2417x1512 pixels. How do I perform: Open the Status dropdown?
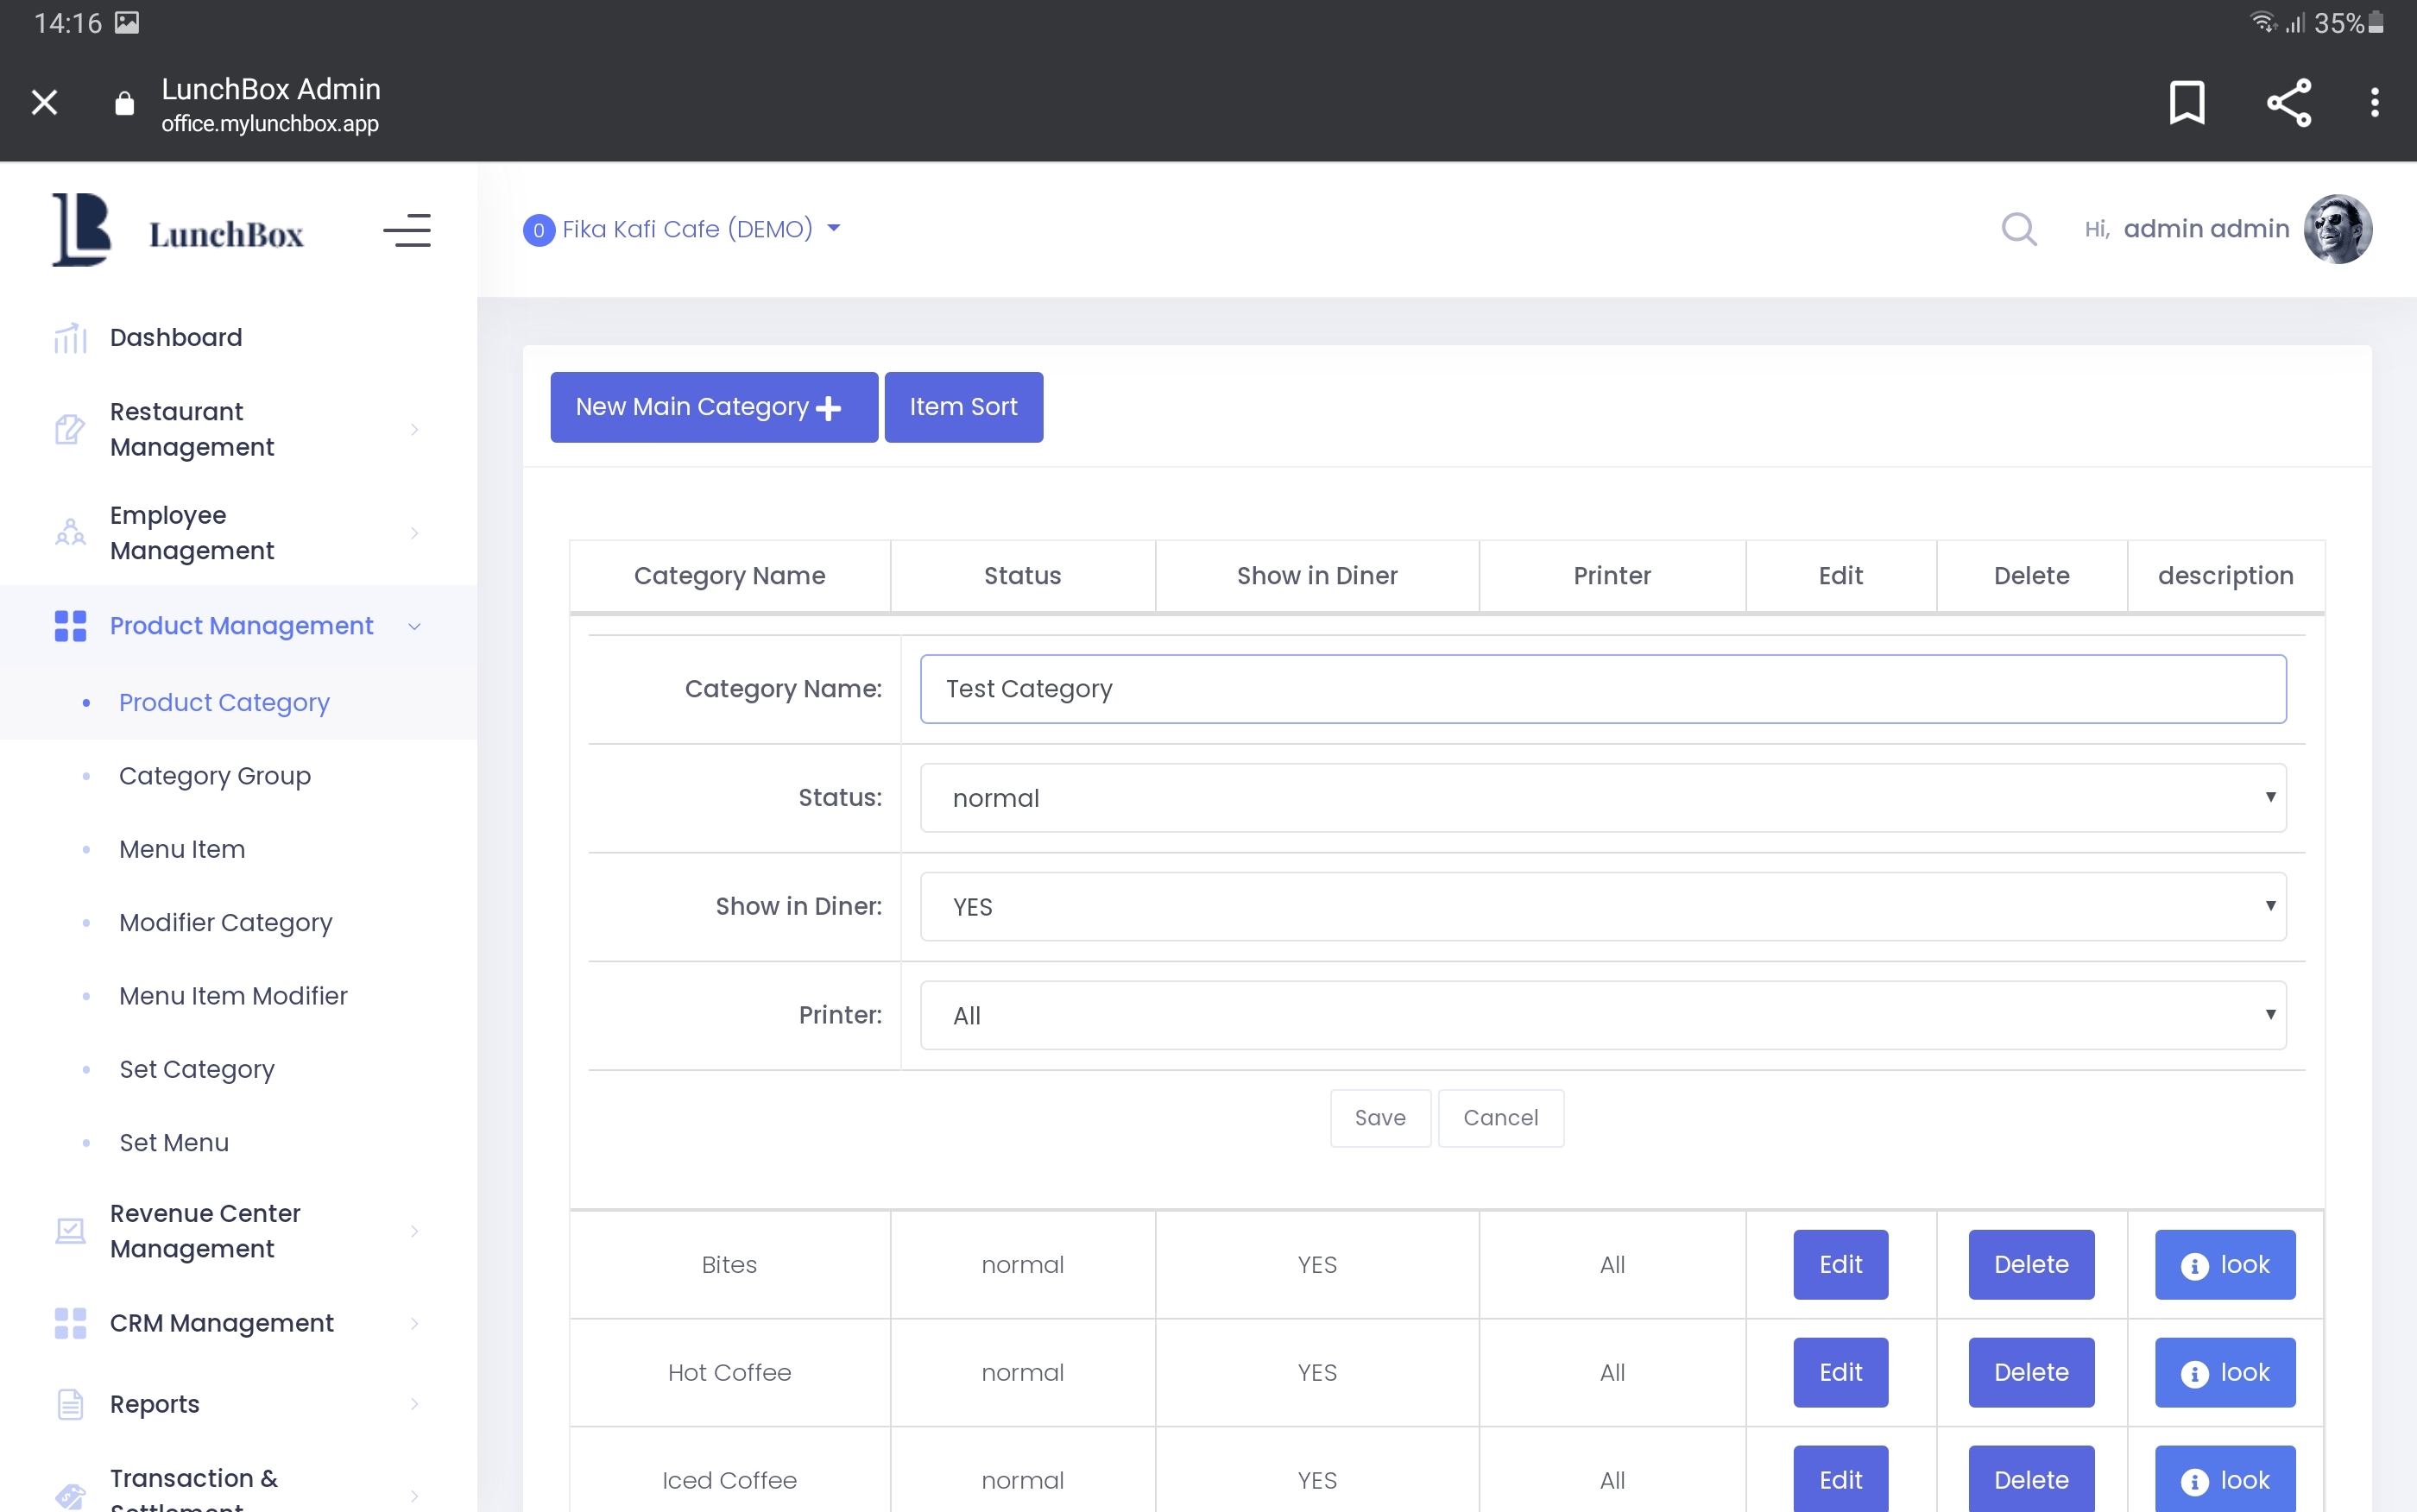pos(1602,798)
